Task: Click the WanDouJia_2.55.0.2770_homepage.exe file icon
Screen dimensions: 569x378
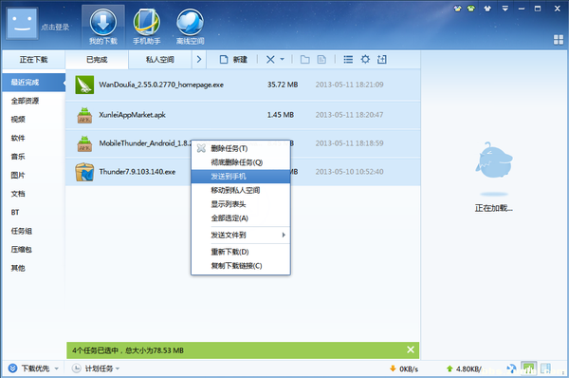Action: (84, 85)
